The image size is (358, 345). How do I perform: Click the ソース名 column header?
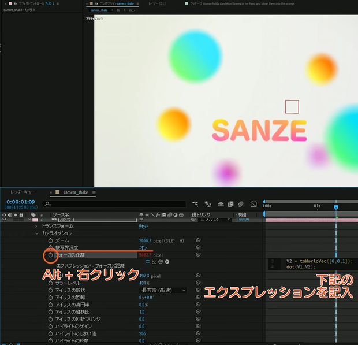coord(61,215)
